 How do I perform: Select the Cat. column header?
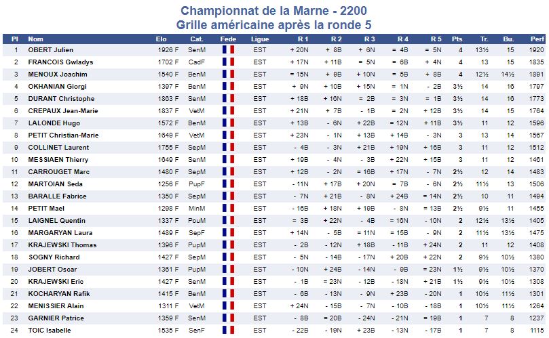point(197,39)
